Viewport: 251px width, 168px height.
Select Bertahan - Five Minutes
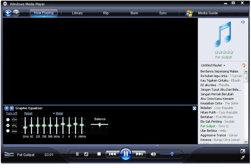(x=217, y=117)
